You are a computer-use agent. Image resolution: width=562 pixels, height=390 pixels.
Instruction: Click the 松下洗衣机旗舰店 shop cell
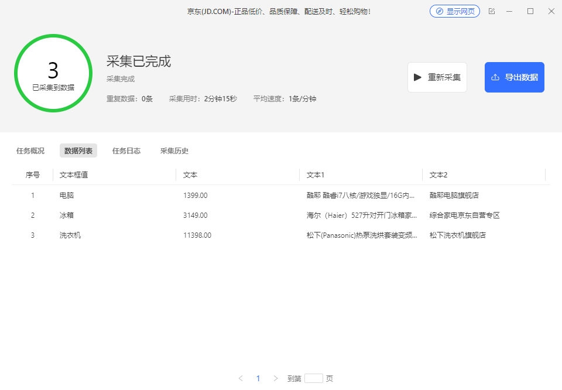point(458,235)
